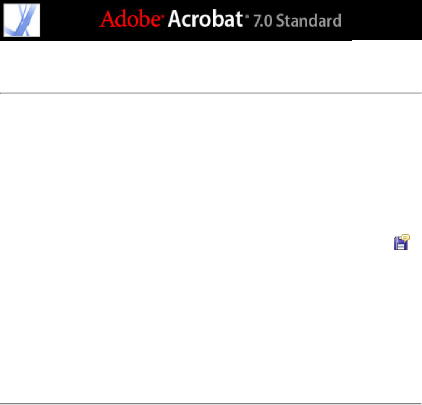Click the upper horizontal divider line
The height and width of the screenshot is (405, 422).
tap(211, 93)
